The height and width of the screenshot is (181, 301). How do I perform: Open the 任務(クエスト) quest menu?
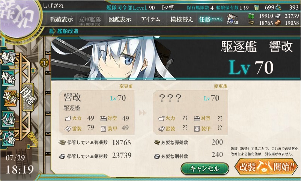[211, 19]
